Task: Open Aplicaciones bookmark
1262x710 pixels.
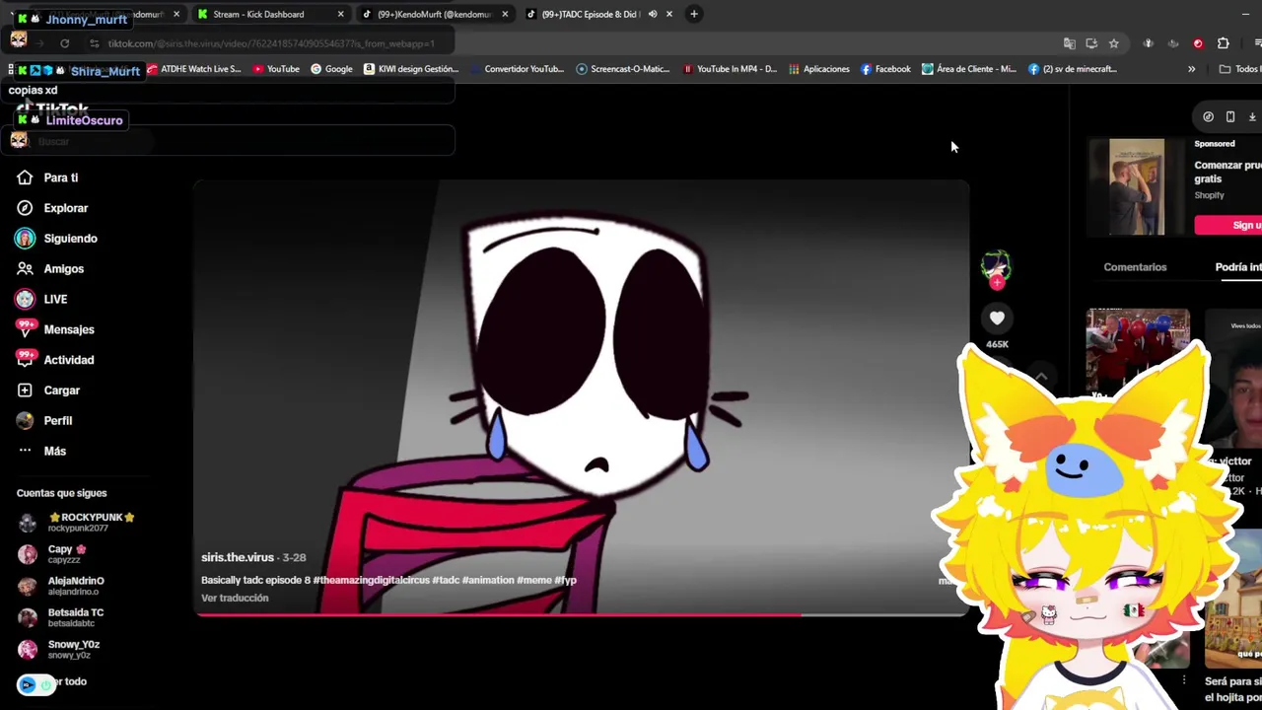Action: point(818,69)
